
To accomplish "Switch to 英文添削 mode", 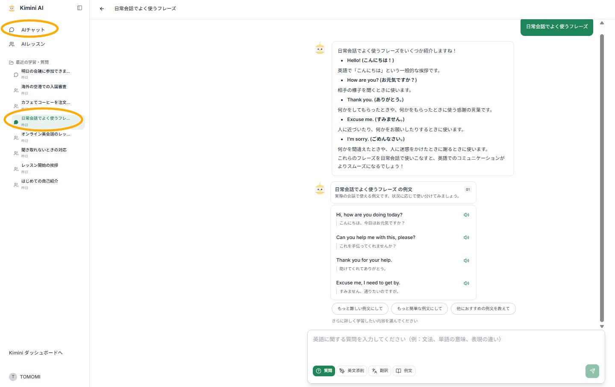I will tap(352, 371).
